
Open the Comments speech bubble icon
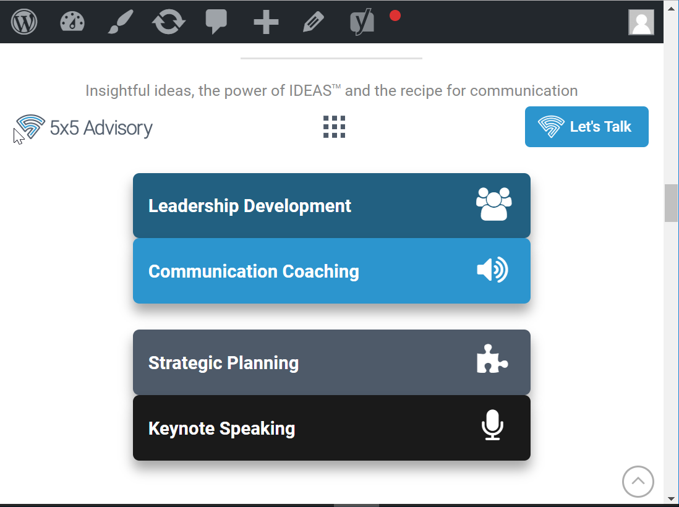click(x=216, y=22)
